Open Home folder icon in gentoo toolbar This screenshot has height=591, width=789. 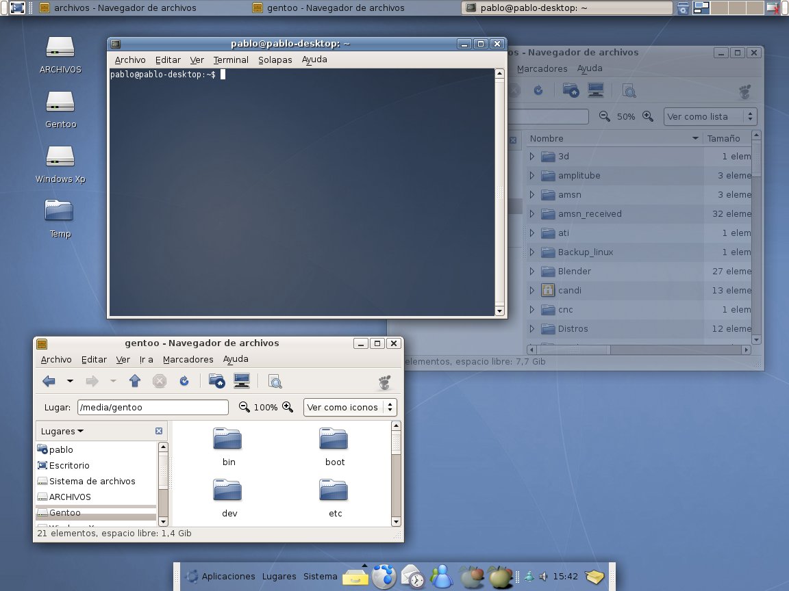[217, 382]
